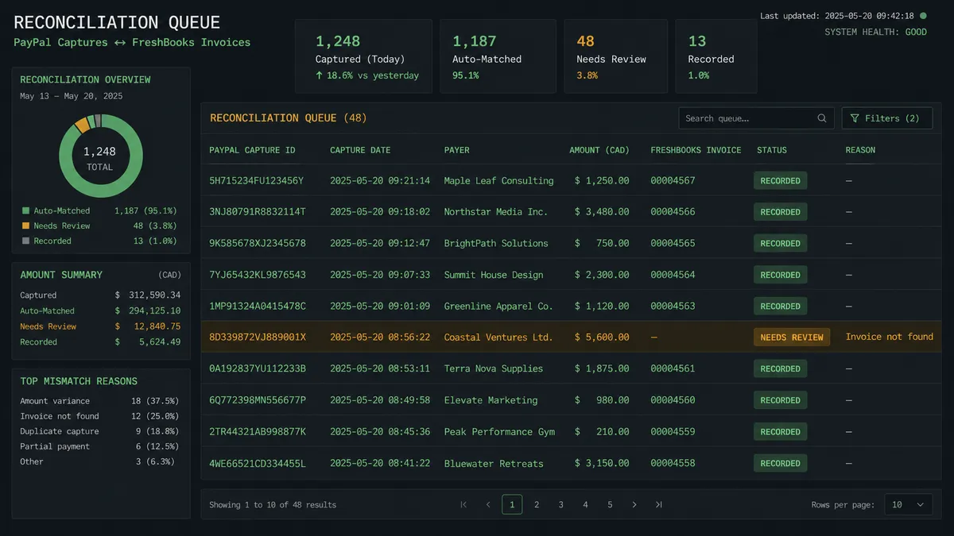Go to previous page arrow
Screen dimensions: 954x536
click(x=488, y=504)
